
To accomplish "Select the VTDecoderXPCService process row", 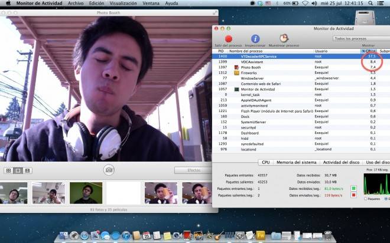I will [301, 57].
